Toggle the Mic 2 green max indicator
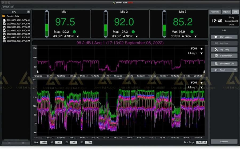 click(133, 32)
